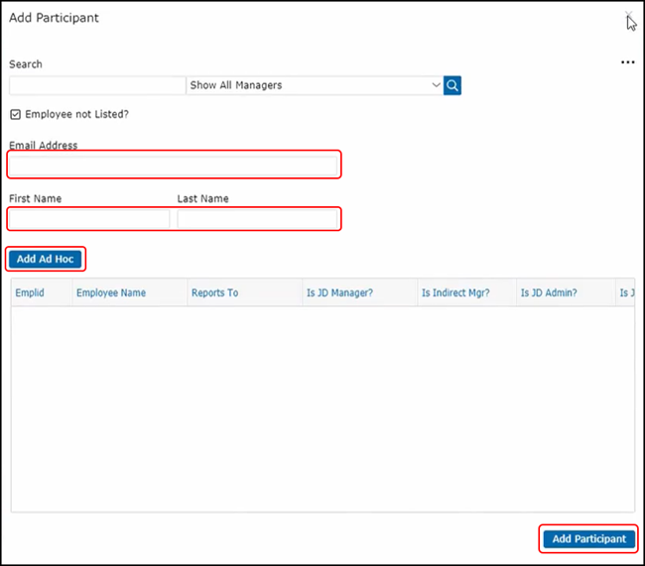This screenshot has height=566, width=645.
Task: Click the chevron arrow on managers dropdown
Action: tap(436, 85)
